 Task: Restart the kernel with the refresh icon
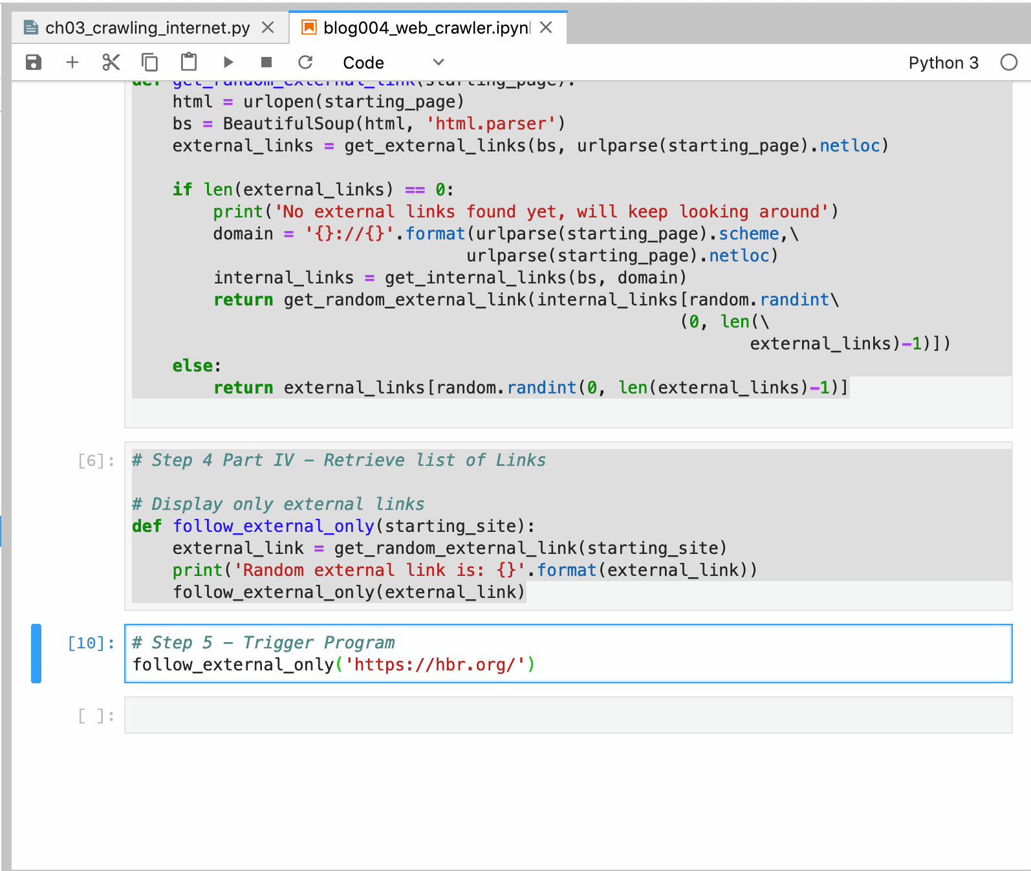pos(305,62)
